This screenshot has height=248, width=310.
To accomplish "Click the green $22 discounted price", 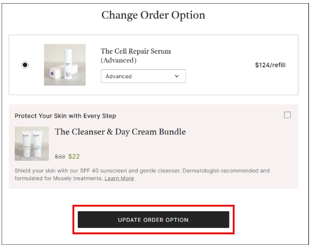I will [x=74, y=157].
